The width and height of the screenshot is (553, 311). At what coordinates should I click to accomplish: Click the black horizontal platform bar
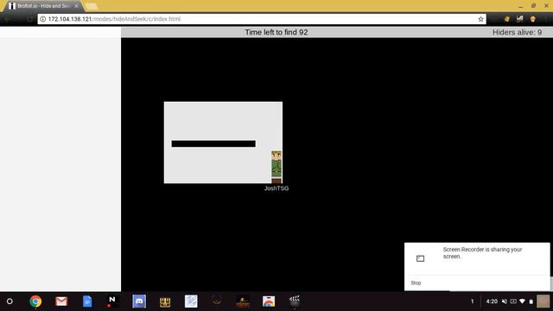point(213,144)
